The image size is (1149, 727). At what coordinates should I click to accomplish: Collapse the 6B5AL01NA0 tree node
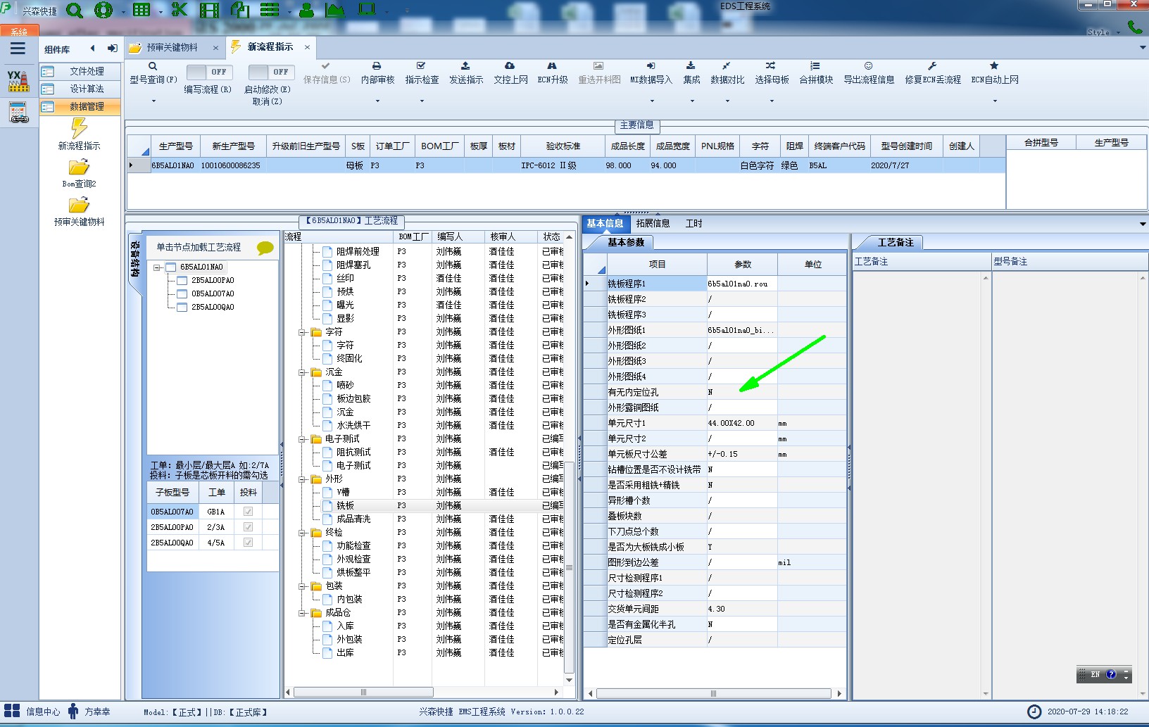(x=157, y=267)
